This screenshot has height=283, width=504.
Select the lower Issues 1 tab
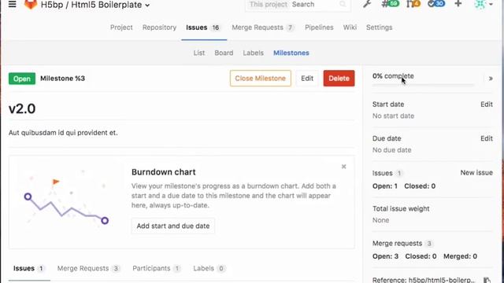point(29,269)
